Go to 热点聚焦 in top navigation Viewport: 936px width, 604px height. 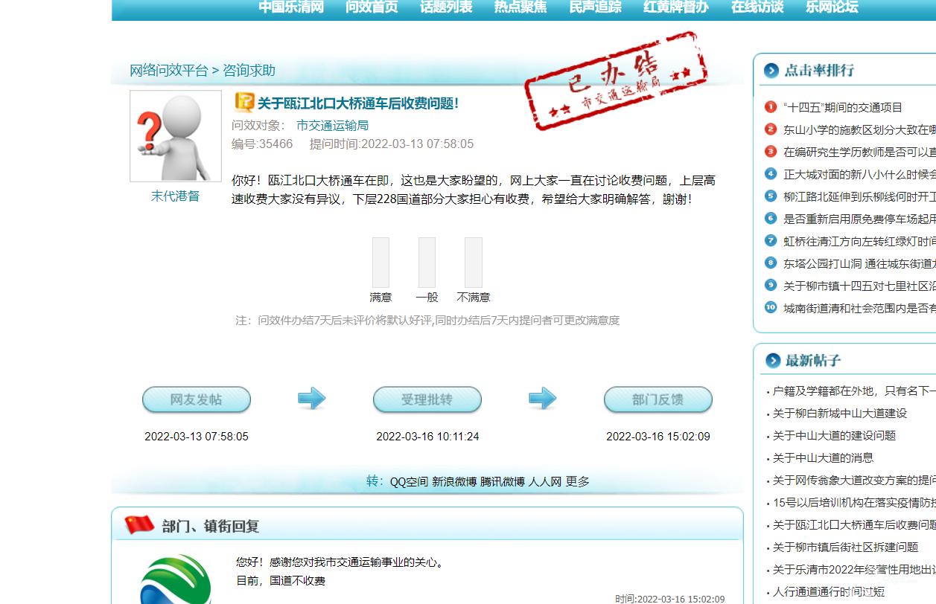click(520, 7)
